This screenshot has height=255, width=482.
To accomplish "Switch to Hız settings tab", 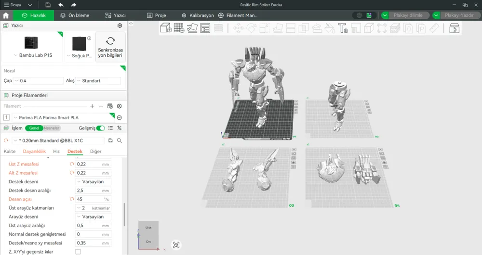I will (56, 151).
